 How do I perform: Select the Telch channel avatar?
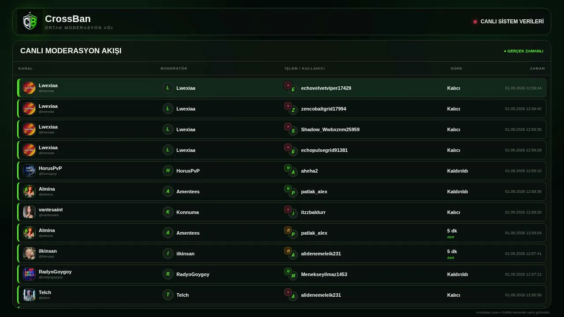[x=29, y=295]
